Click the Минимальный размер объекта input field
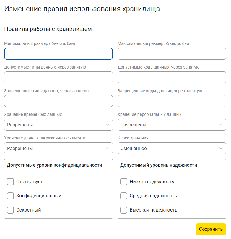This screenshot has height=239, width=231. pyautogui.click(x=58, y=54)
